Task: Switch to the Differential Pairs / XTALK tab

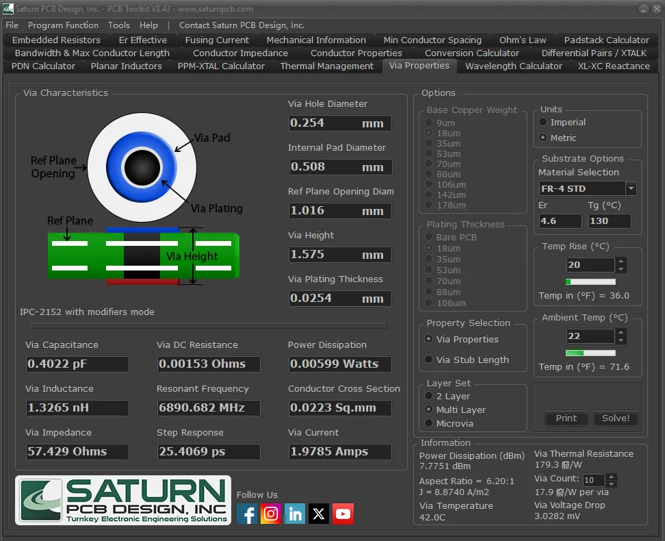Action: (594, 53)
